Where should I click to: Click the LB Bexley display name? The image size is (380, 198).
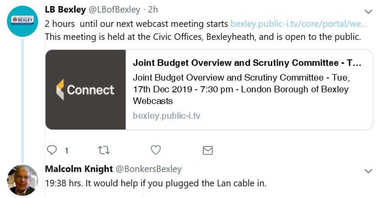[x=65, y=9]
